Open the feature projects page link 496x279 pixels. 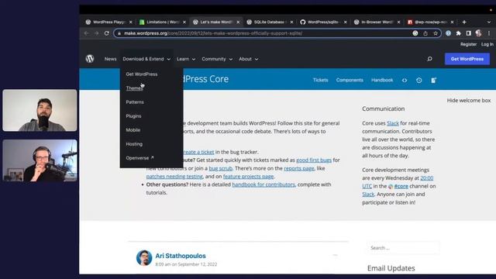click(248, 177)
